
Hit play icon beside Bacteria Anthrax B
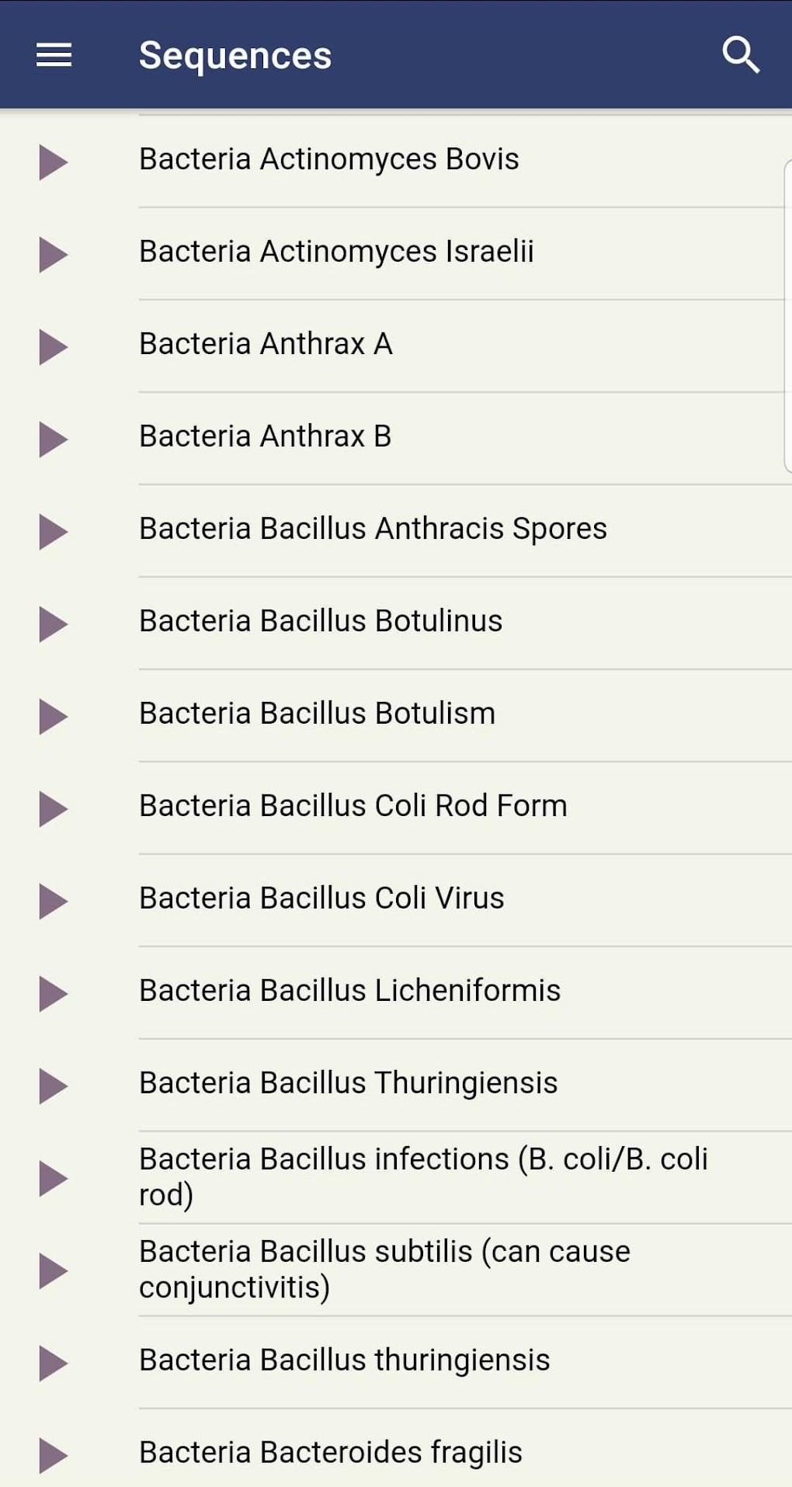click(x=53, y=439)
